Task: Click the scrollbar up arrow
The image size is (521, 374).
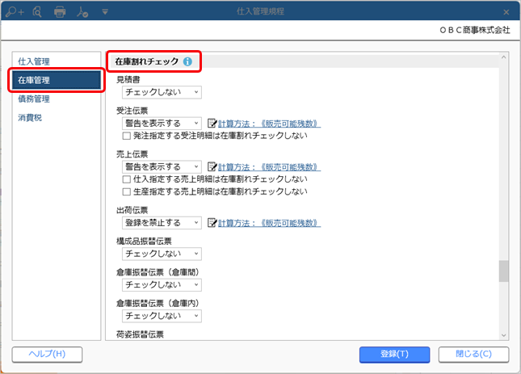Action: 504,57
